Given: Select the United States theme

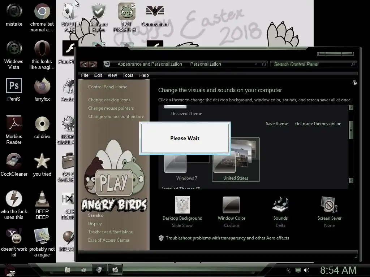Looking at the screenshot, I should [x=236, y=159].
